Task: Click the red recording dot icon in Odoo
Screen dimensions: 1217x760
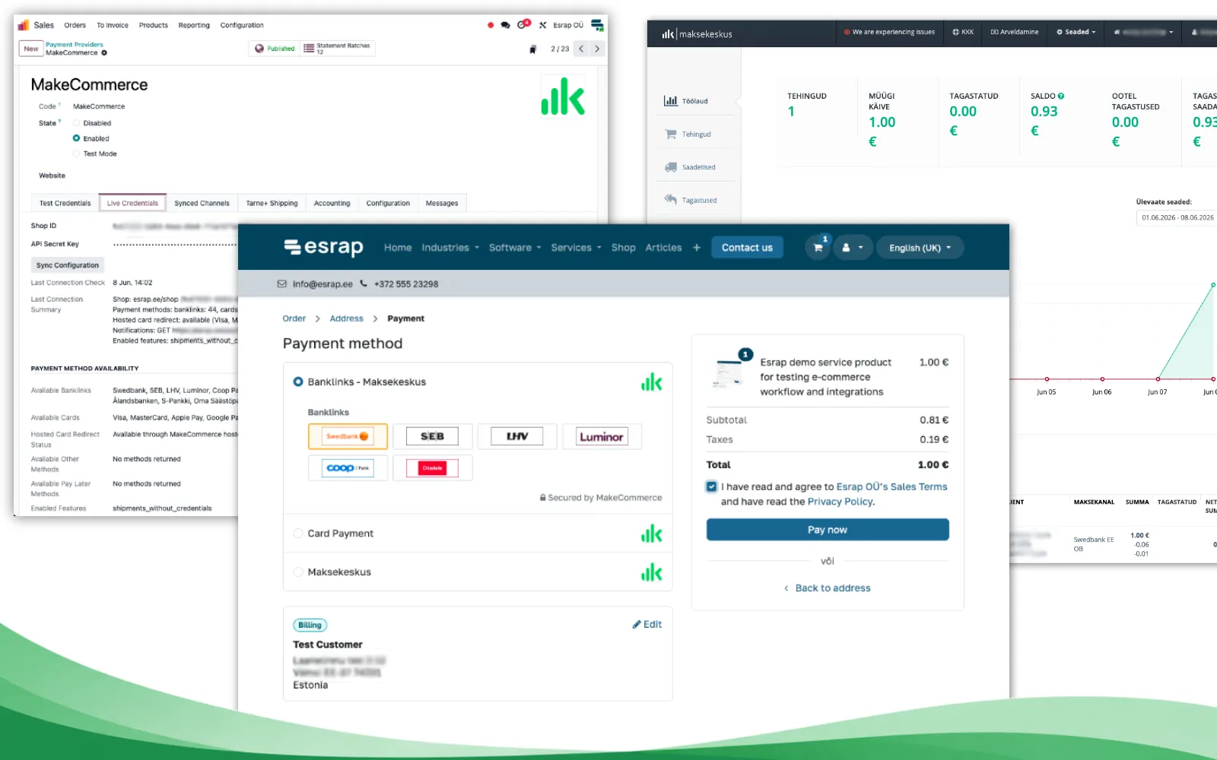Action: pos(491,25)
